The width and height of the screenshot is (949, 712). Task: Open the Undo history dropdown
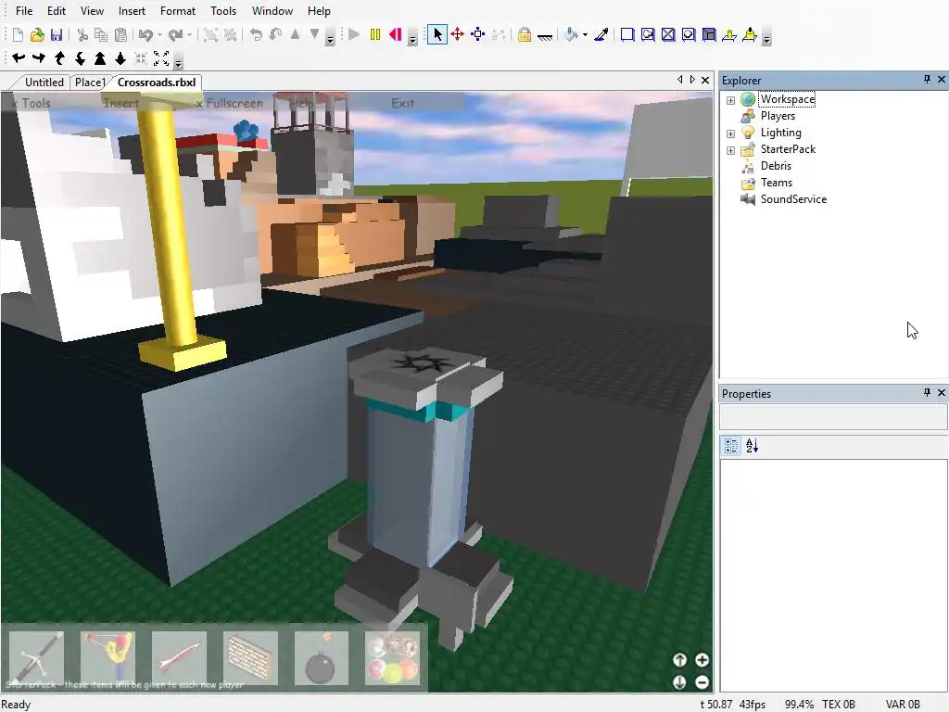pos(159,35)
